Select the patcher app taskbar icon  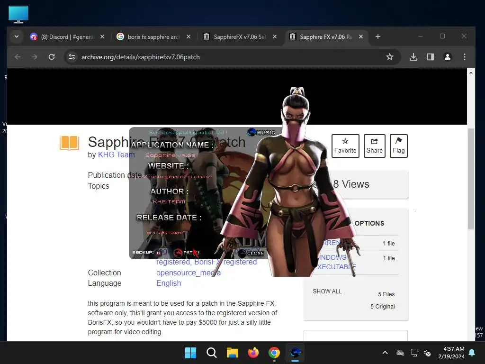295,353
